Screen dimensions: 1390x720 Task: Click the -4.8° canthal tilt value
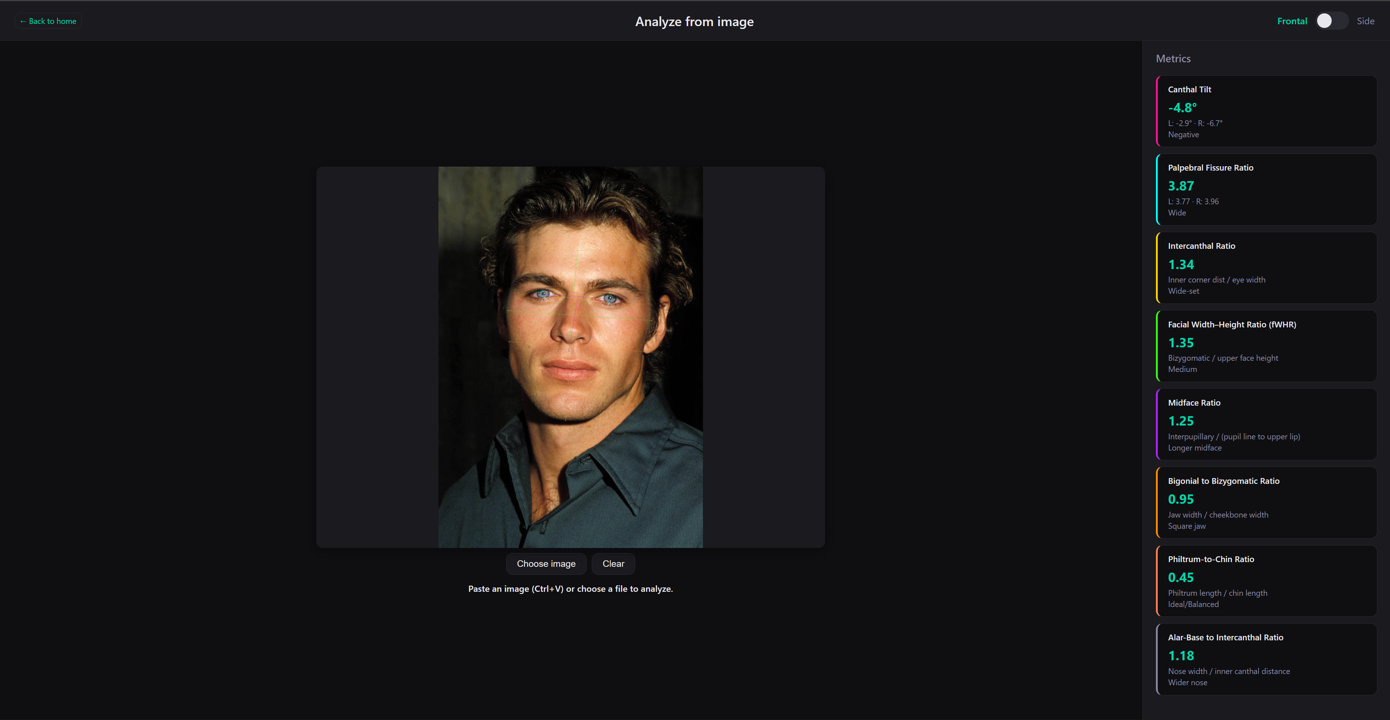[1182, 108]
